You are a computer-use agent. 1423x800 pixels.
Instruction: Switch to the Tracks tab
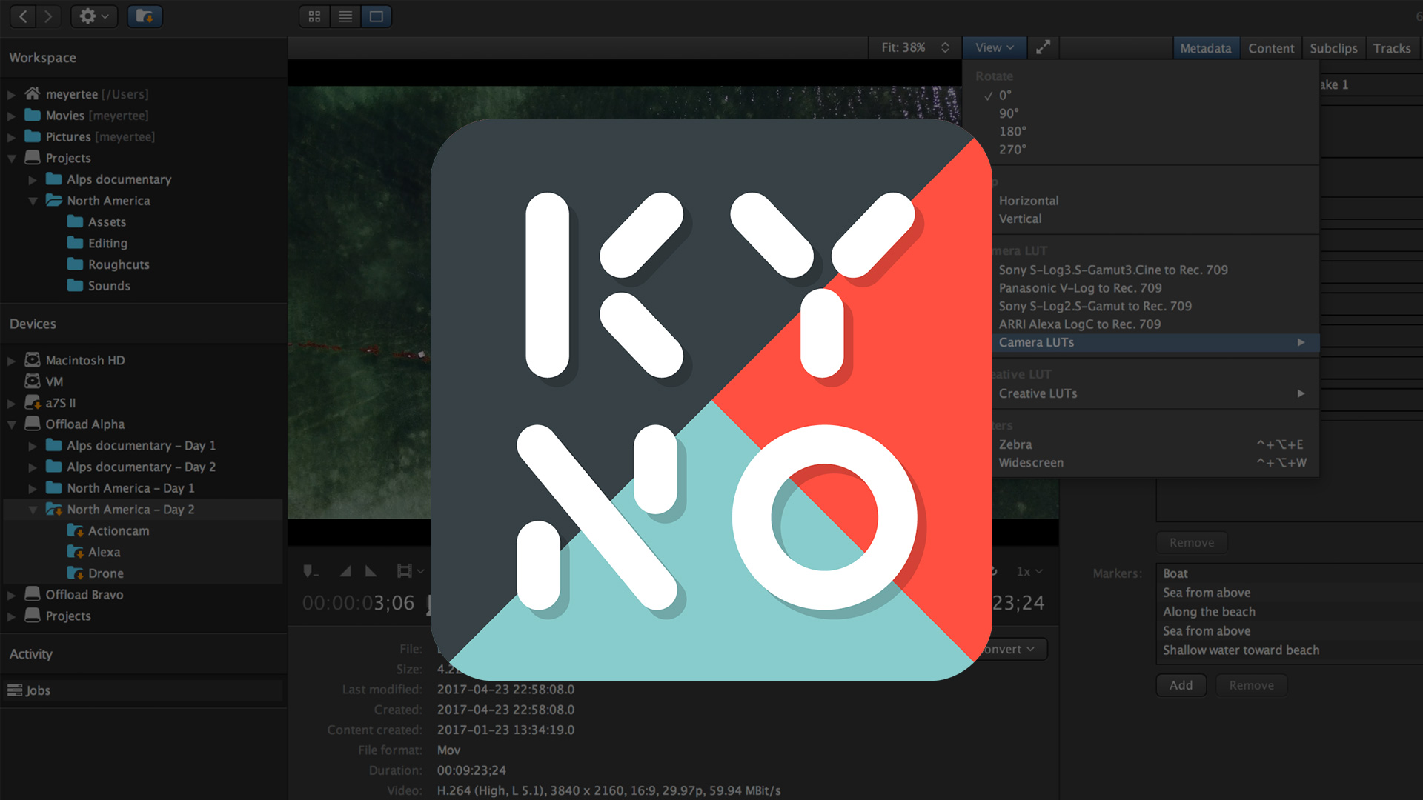pyautogui.click(x=1392, y=48)
